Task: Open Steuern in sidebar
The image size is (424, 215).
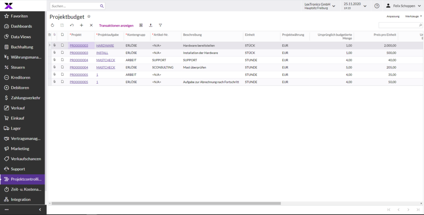Action: click(x=22, y=67)
